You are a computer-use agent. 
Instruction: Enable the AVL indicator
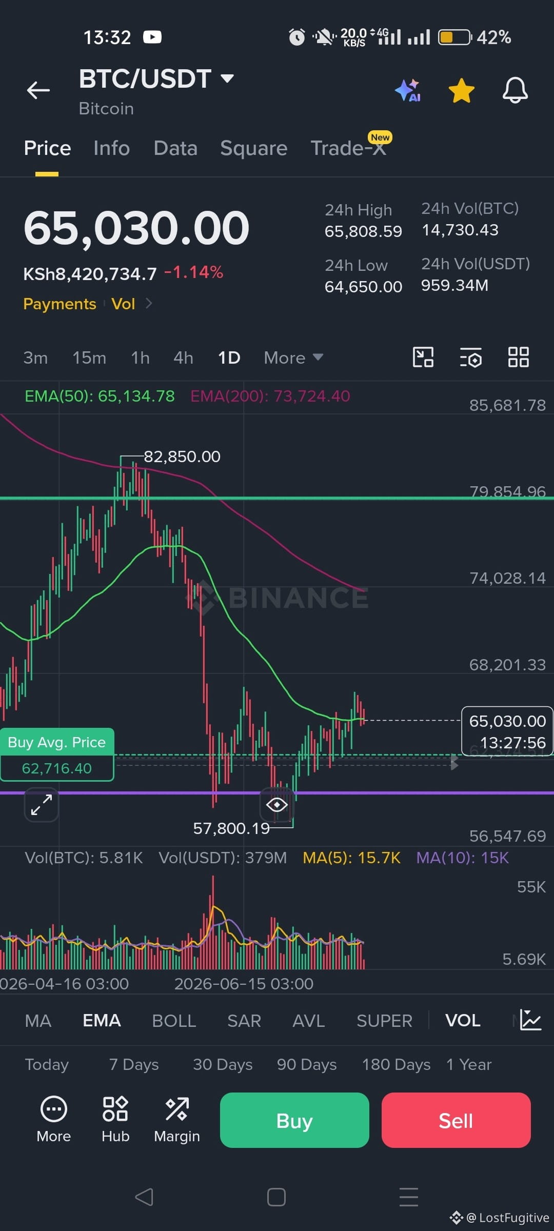(308, 1021)
